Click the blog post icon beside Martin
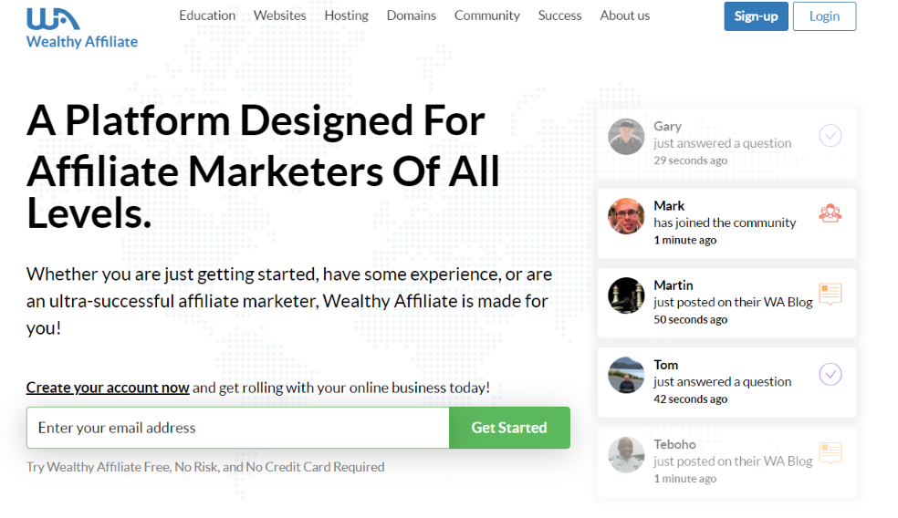Viewport: 898px width, 518px height. (830, 294)
